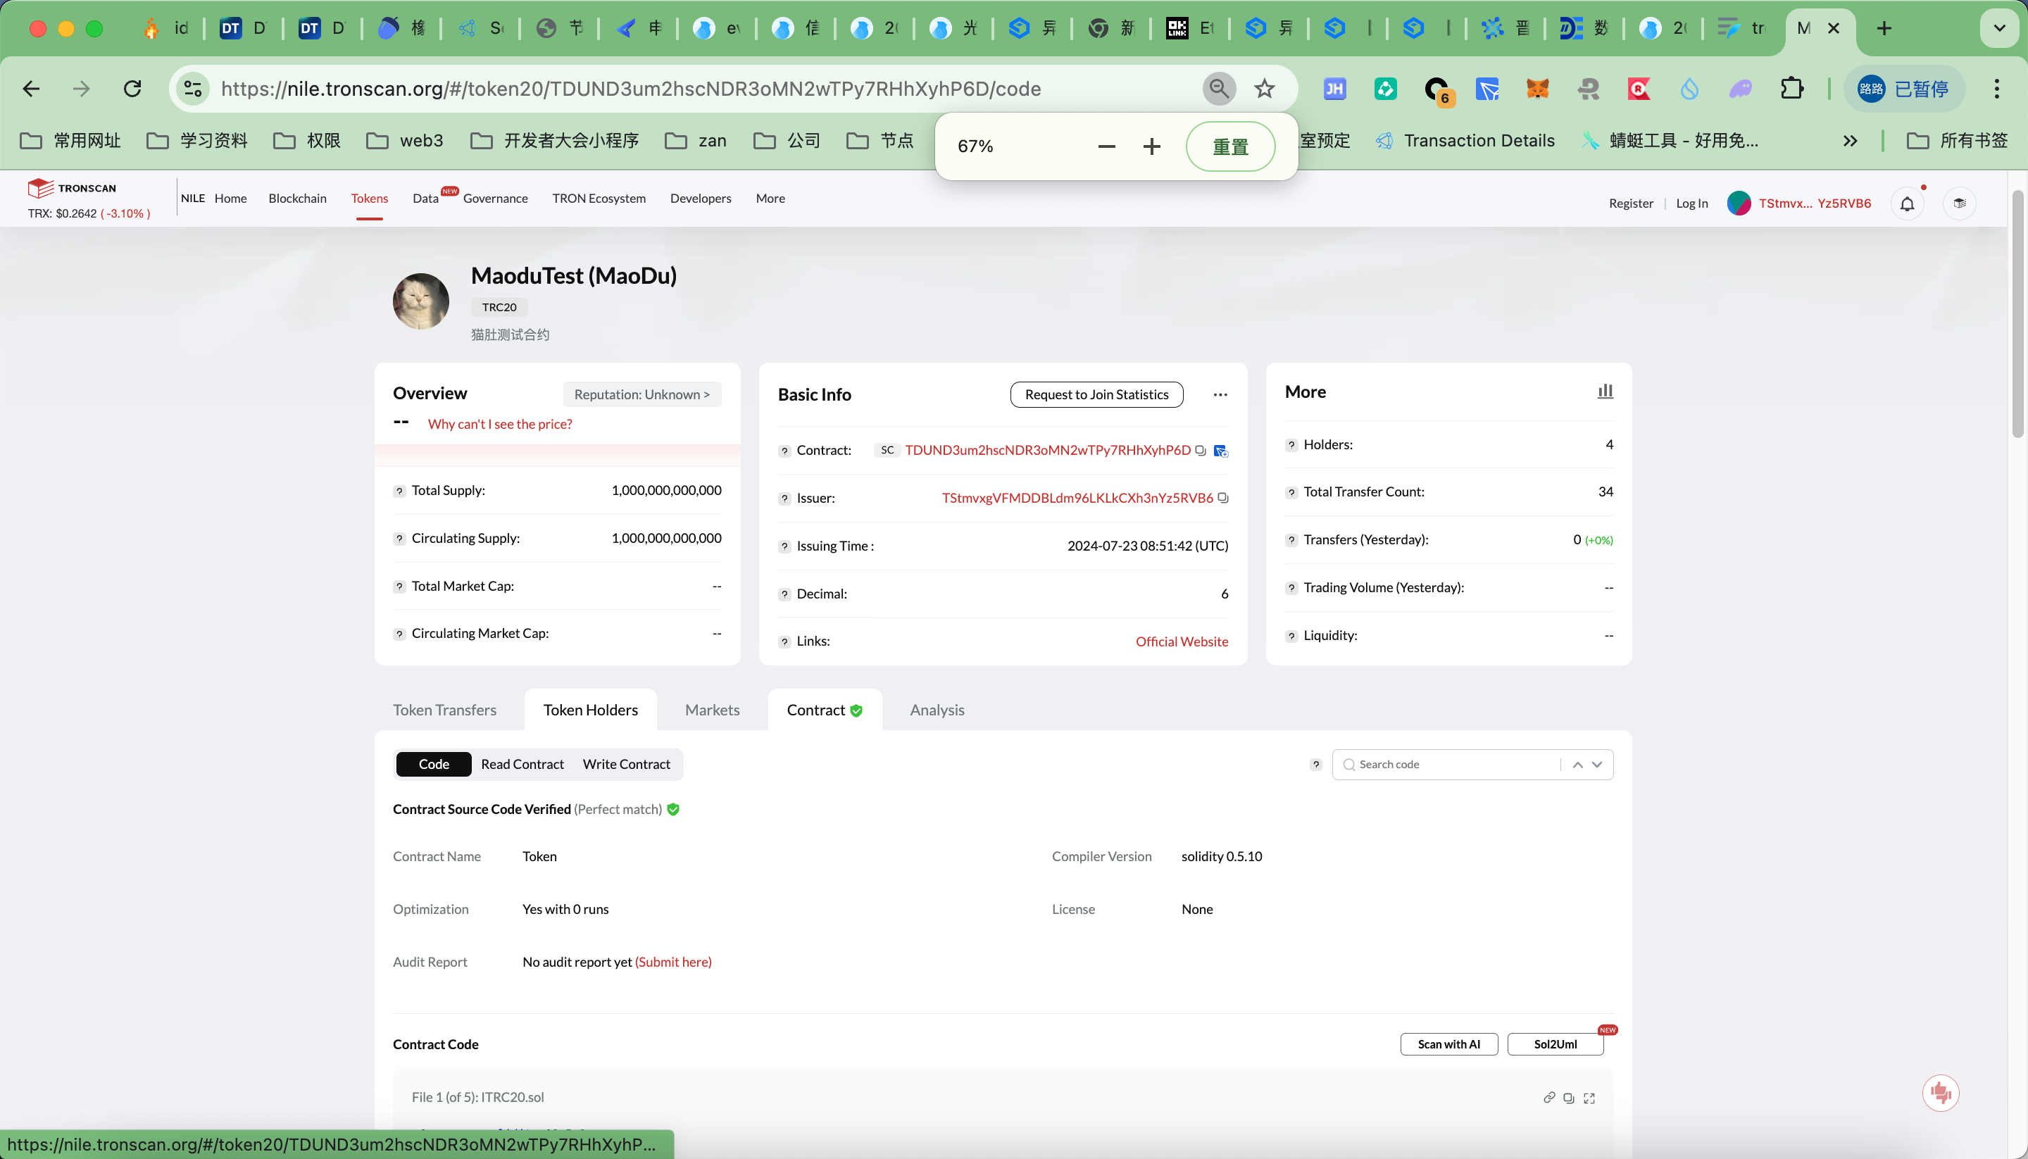The height and width of the screenshot is (1159, 2028).
Task: Copy ITRC20.sol source code
Action: click(x=1569, y=1098)
